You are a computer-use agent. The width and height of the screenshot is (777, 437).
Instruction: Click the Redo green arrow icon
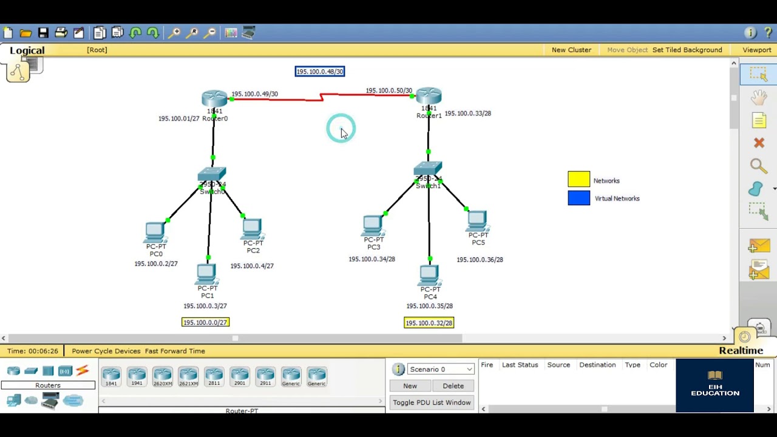click(x=153, y=33)
